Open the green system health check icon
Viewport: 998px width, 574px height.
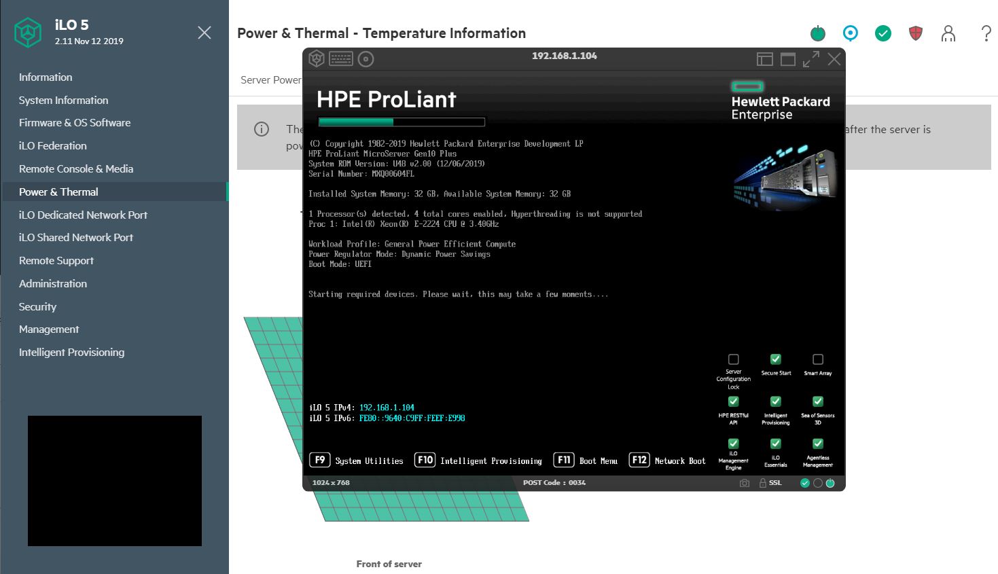[883, 33]
